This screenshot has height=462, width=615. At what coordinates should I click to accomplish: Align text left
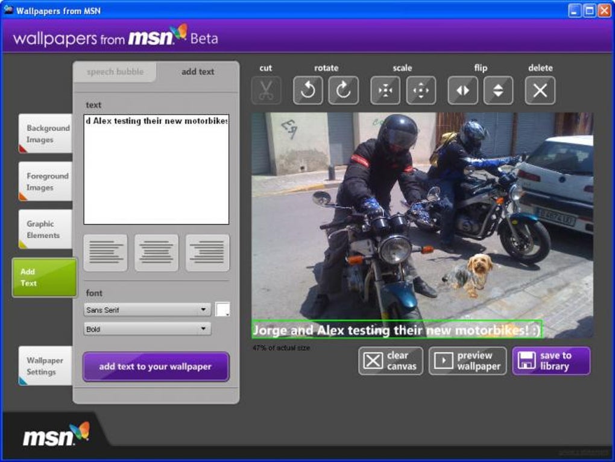pyautogui.click(x=106, y=253)
